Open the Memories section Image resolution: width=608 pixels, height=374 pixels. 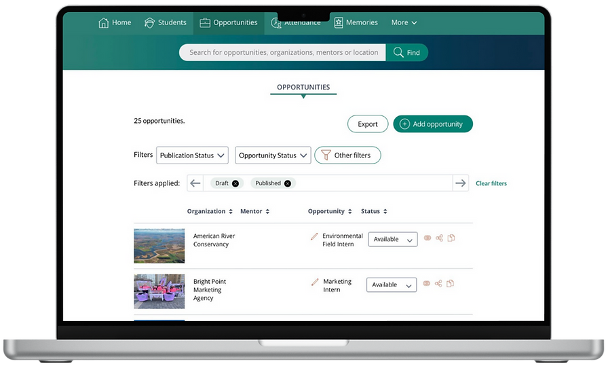pos(356,23)
